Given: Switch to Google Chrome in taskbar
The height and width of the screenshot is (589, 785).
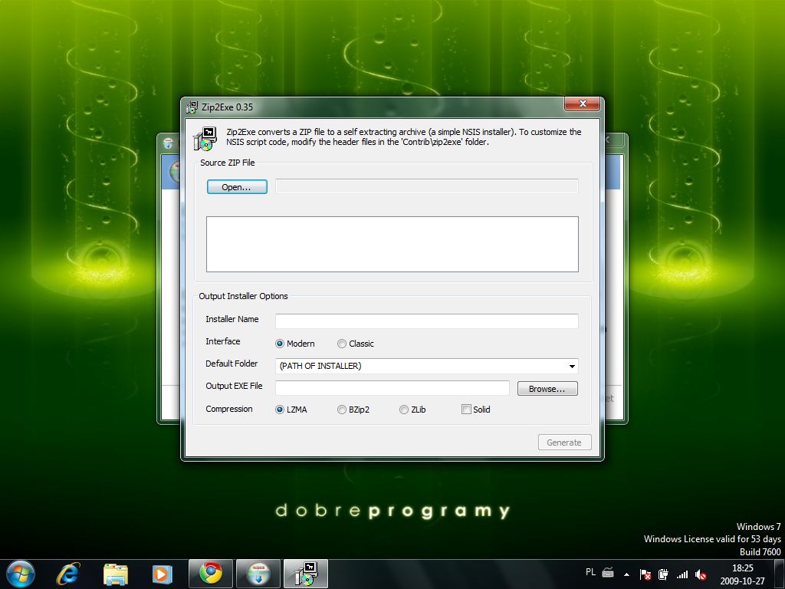Looking at the screenshot, I should [x=211, y=574].
